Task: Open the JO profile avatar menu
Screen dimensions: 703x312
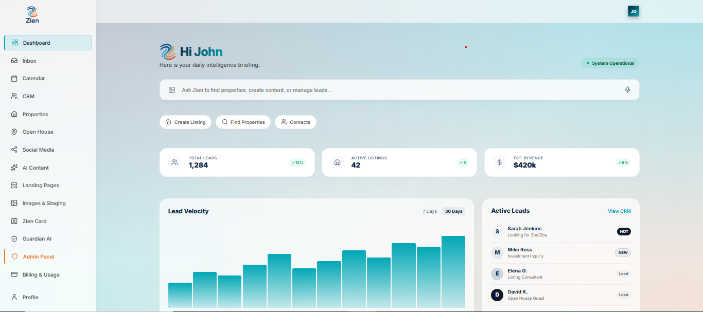Action: (x=633, y=11)
